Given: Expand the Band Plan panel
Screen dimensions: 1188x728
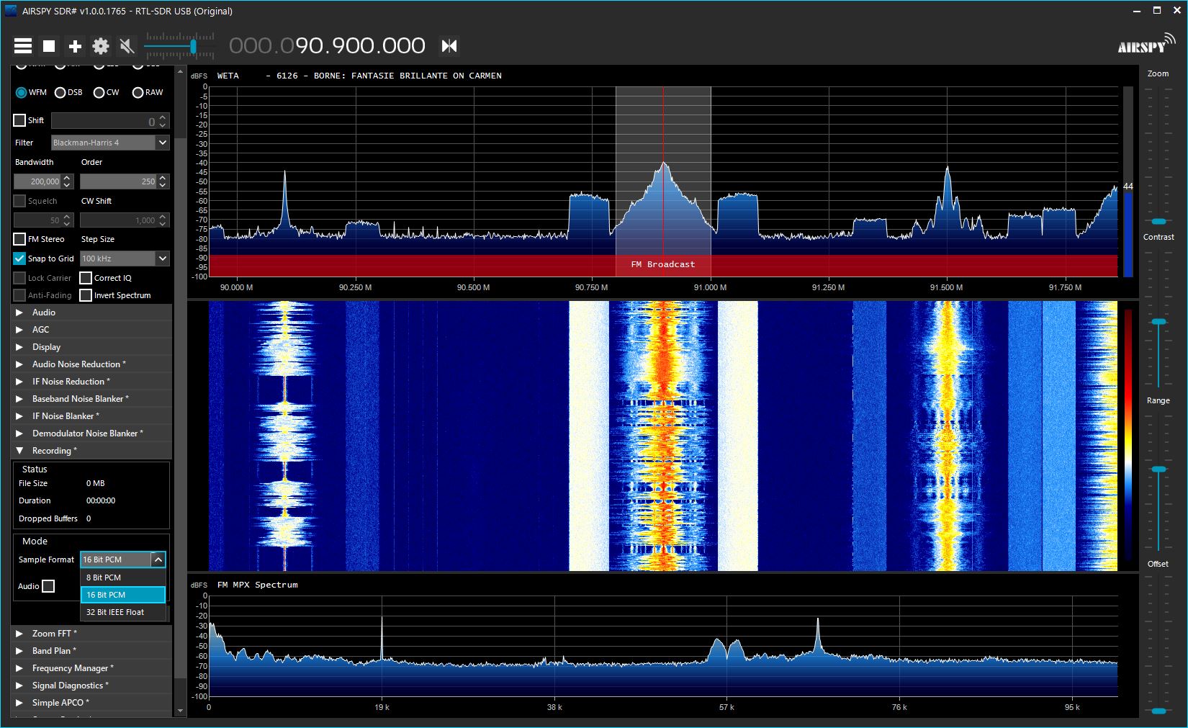Looking at the screenshot, I should point(91,651).
